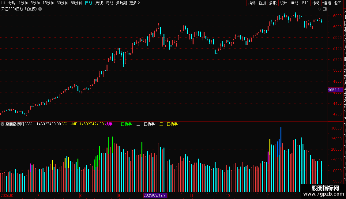Viewport: 346px width, 199px height.
Task: Click the VVOL: 146327408.00 value
Action: point(43,124)
